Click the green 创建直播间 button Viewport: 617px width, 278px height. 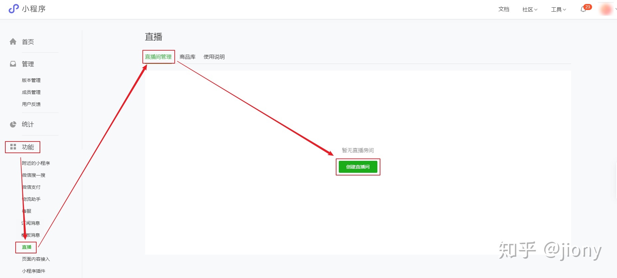[x=358, y=167]
